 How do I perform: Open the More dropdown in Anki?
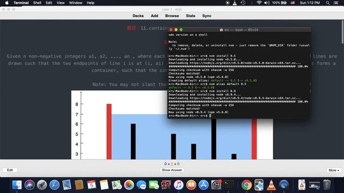coord(334,170)
